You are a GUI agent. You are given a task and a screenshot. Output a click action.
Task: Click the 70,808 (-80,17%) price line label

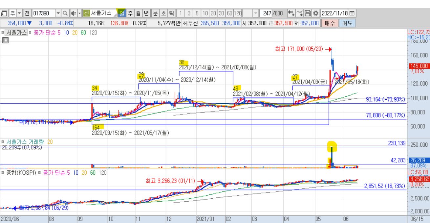tap(385, 115)
